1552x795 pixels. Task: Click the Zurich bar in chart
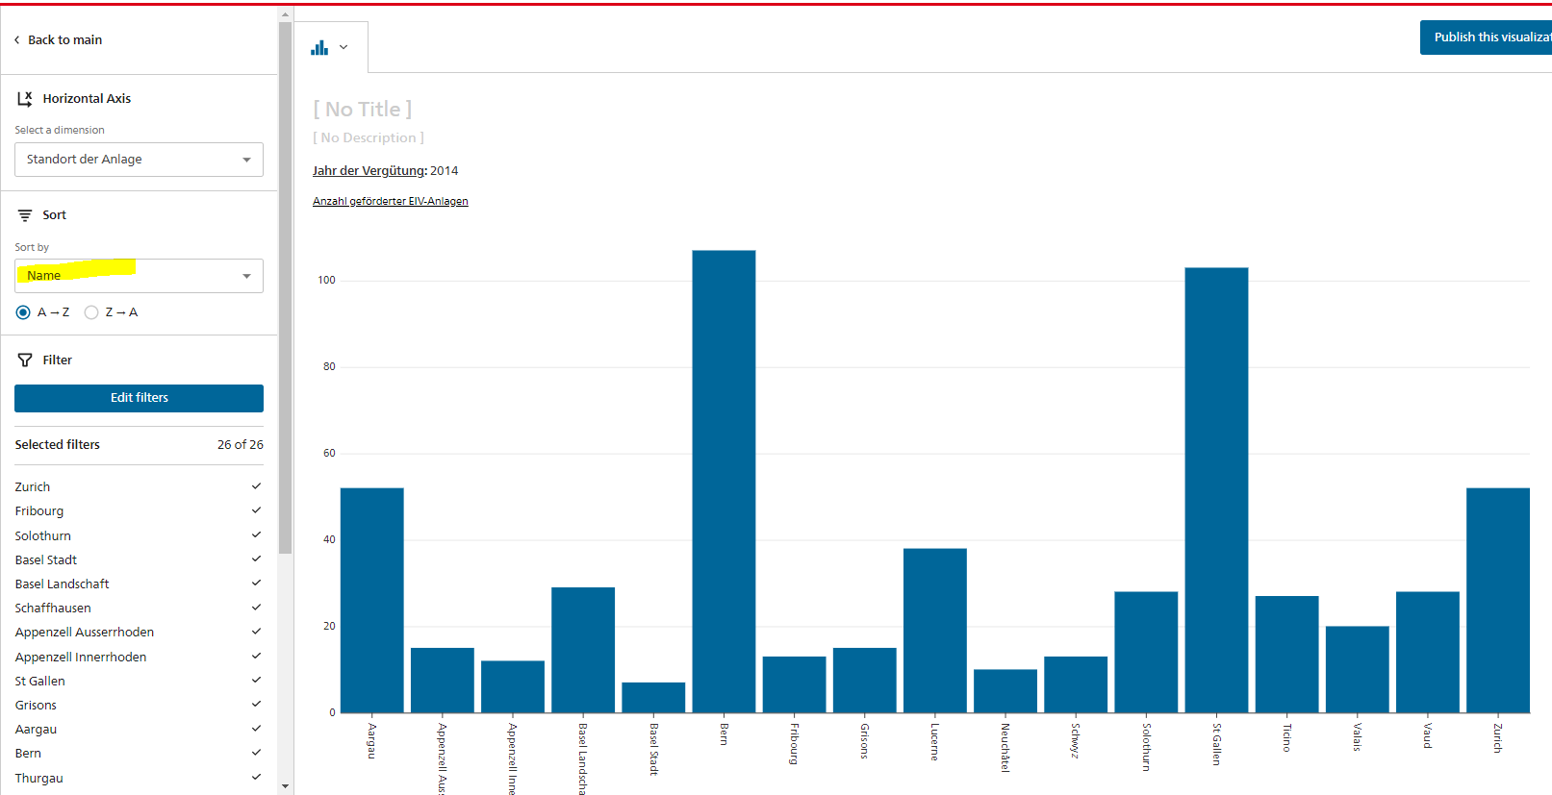1498,601
